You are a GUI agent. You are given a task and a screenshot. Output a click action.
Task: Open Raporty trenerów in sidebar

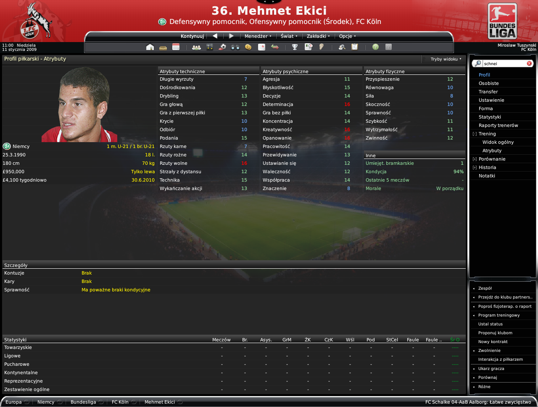point(498,125)
